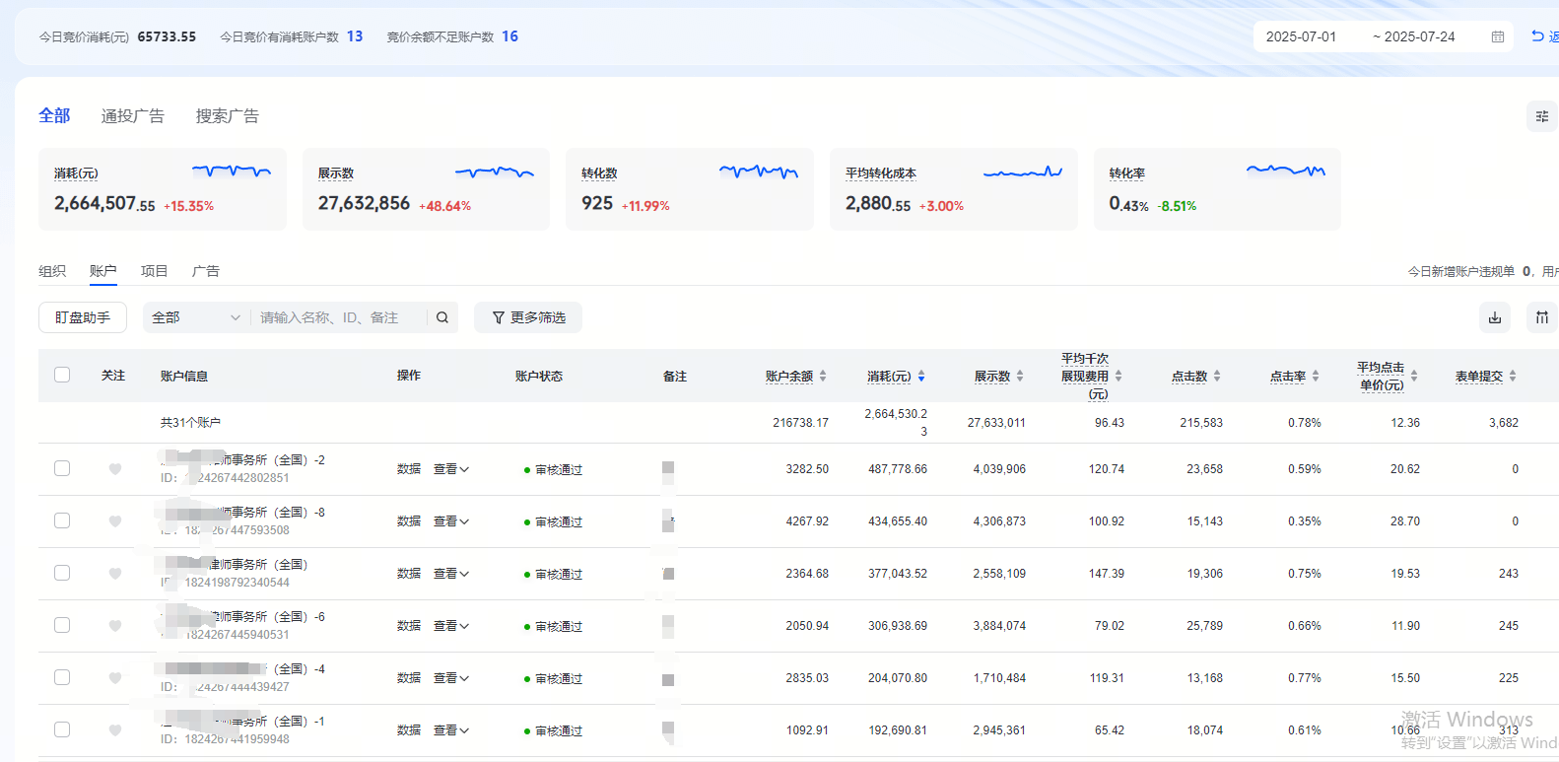Select the 平均转化成本 metric card

coord(954,189)
